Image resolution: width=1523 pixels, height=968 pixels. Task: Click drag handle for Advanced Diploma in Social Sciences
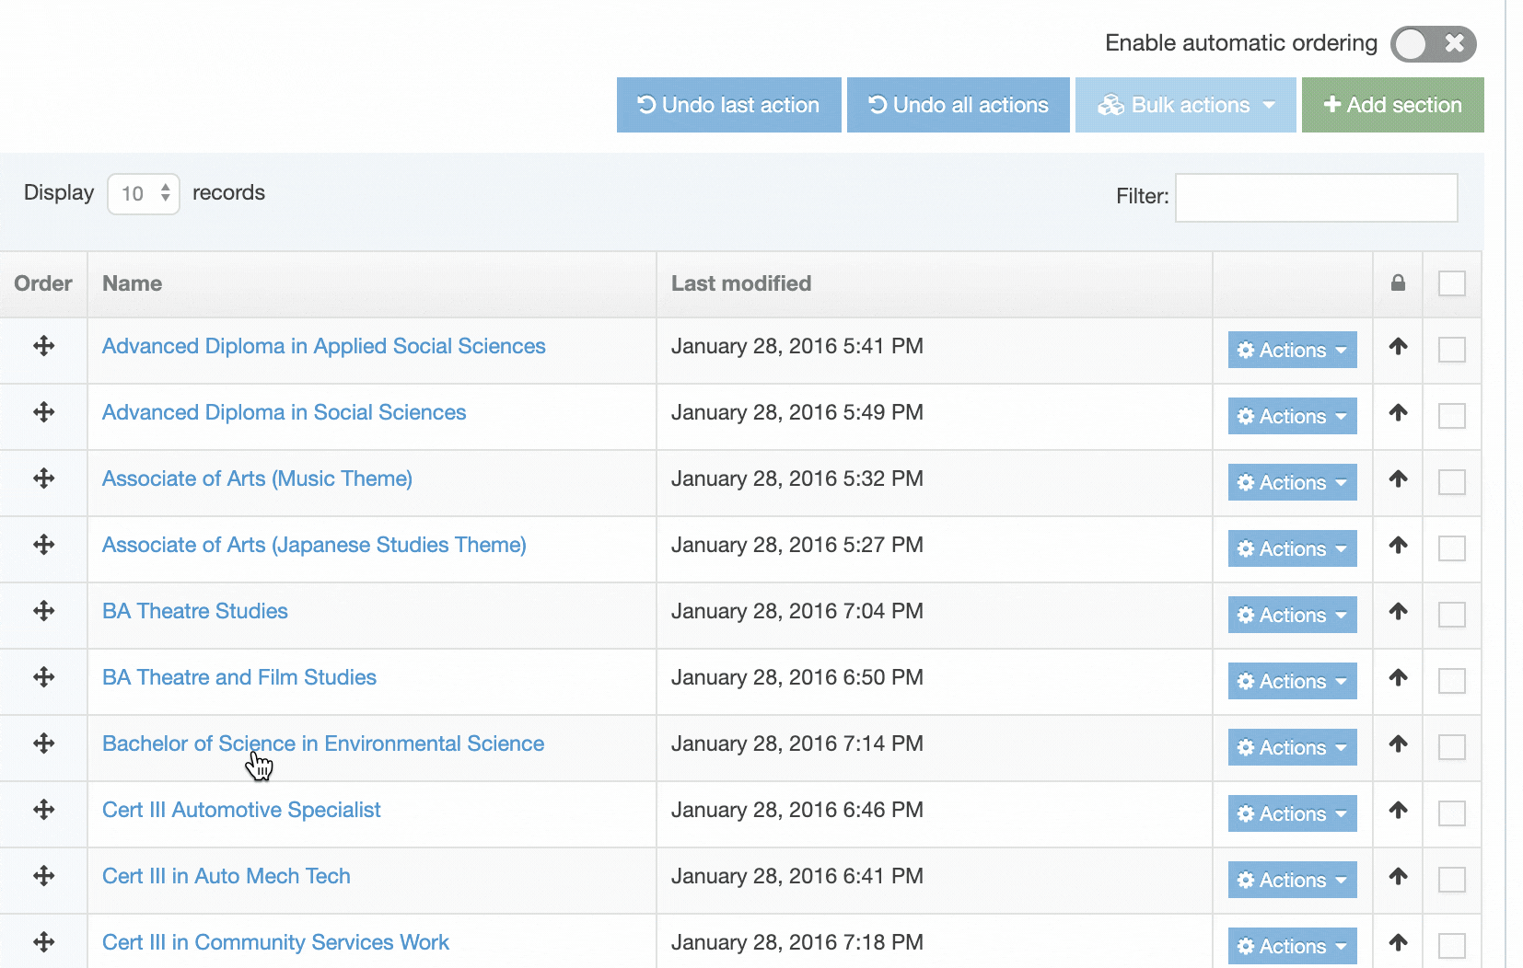pyautogui.click(x=43, y=412)
